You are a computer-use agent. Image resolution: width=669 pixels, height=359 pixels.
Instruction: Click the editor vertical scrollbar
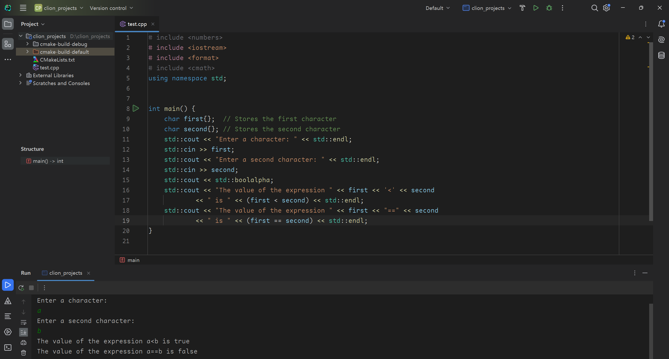click(x=651, y=130)
